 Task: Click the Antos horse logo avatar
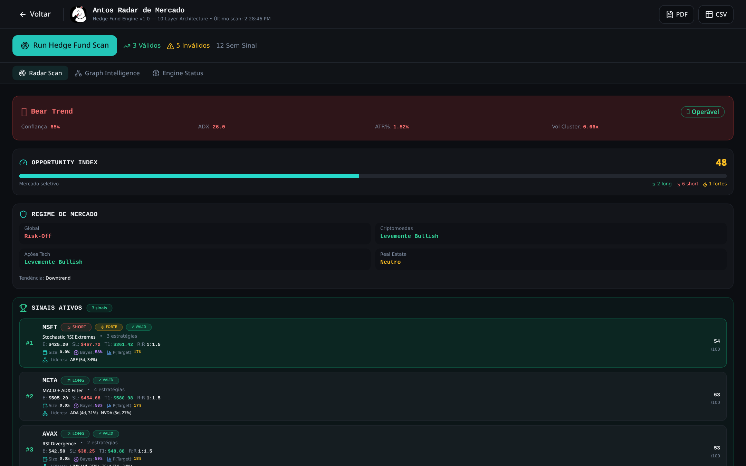pos(78,14)
